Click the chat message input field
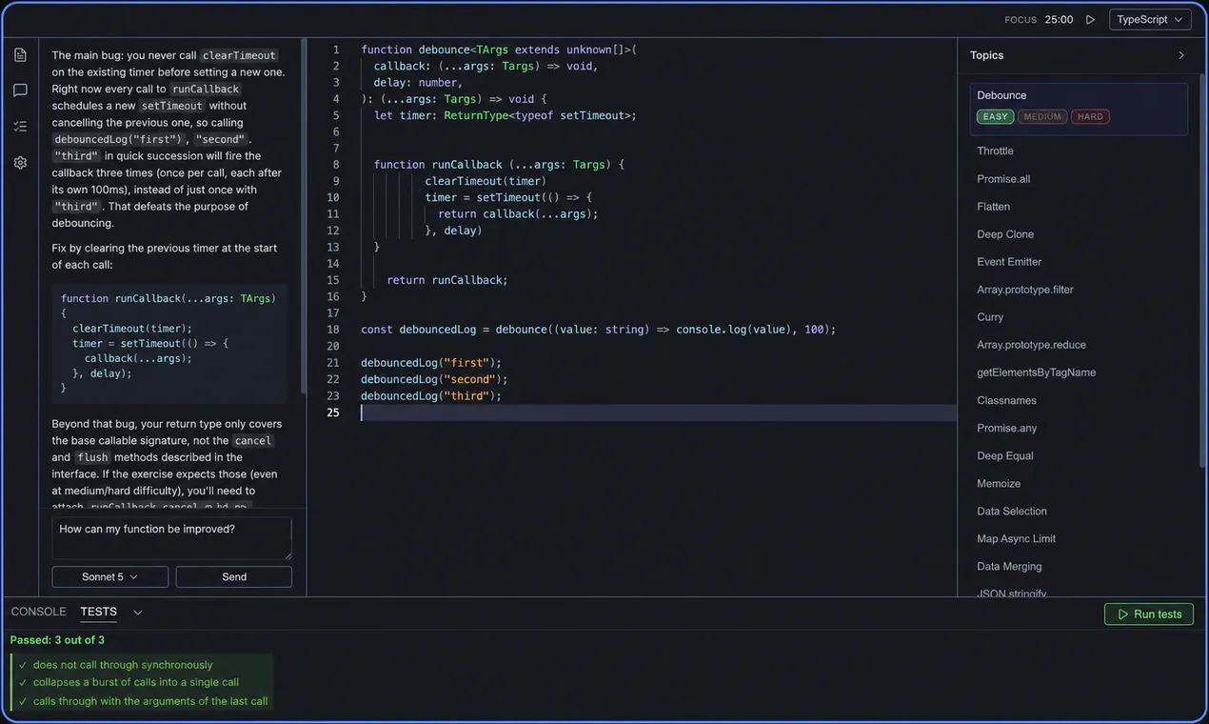Image resolution: width=1209 pixels, height=724 pixels. [x=172, y=538]
